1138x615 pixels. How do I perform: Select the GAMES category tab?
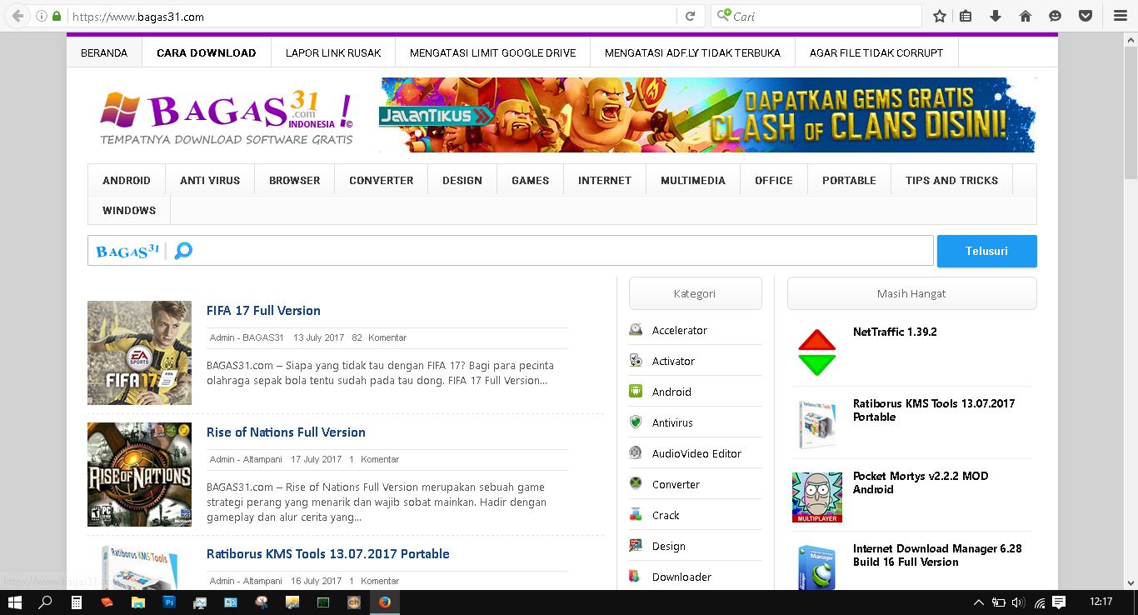click(x=531, y=180)
